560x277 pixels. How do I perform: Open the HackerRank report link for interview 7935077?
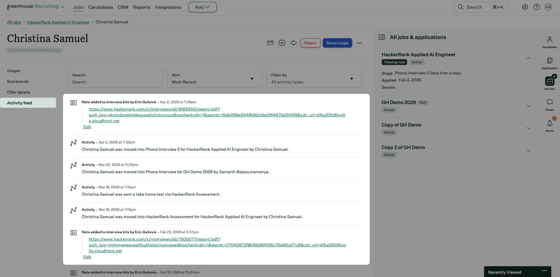(x=217, y=245)
